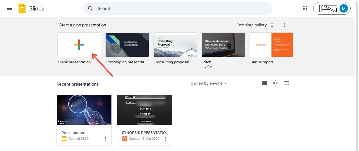Click the yellow Slides logo icon
The width and height of the screenshot is (359, 151).
[22, 8]
